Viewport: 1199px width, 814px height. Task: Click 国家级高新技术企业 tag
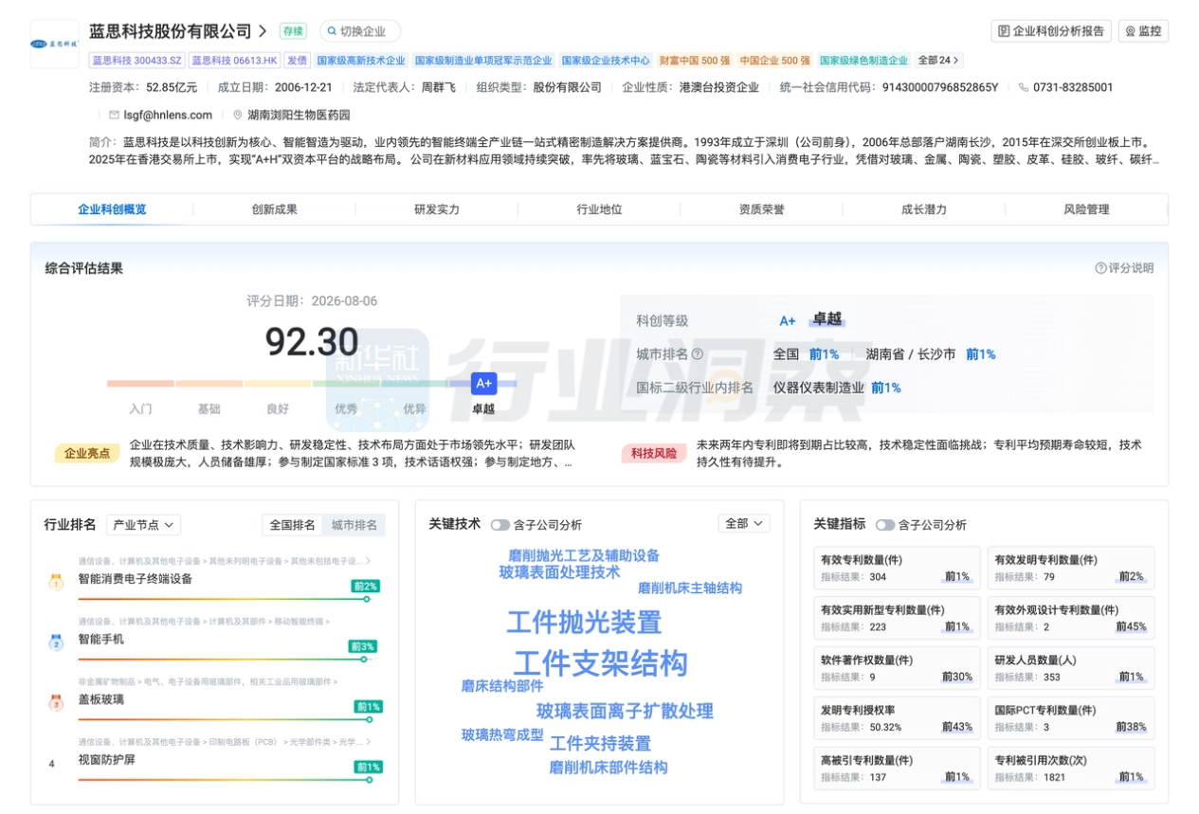[361, 60]
